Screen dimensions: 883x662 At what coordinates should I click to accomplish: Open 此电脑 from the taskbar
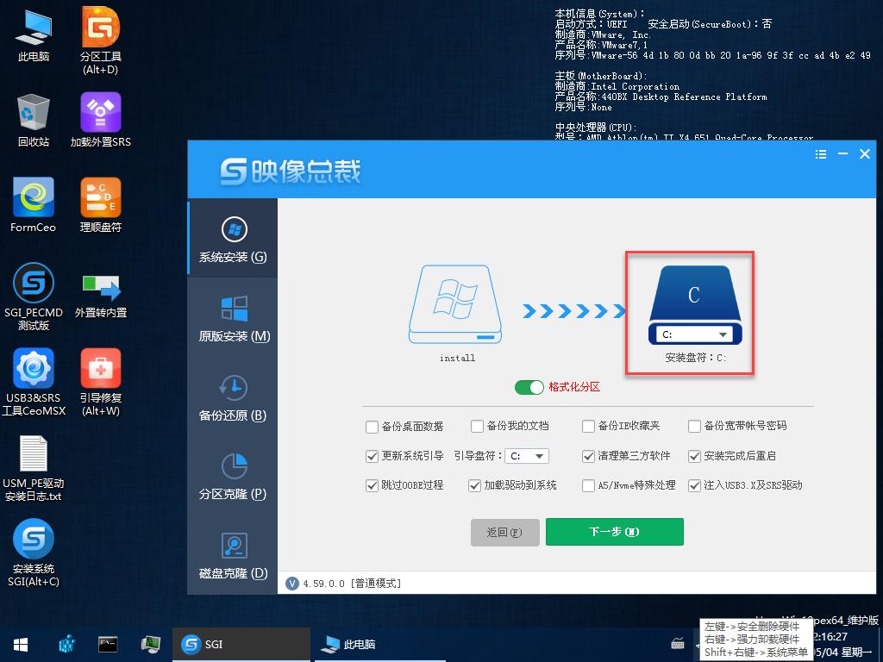pyautogui.click(x=351, y=644)
